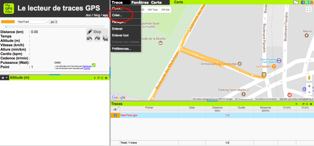Click the NewTrack name input field
The height and width of the screenshot is (146, 314).
click(32, 22)
